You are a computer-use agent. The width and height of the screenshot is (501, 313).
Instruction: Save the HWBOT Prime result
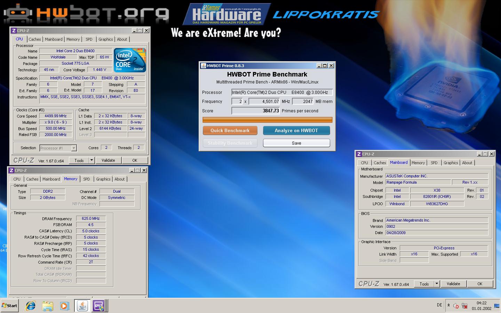click(296, 143)
